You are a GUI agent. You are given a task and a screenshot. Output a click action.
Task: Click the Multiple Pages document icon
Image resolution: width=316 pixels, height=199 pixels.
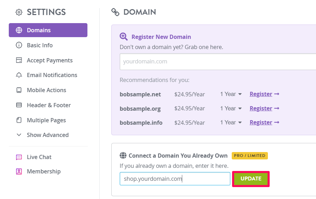pyautogui.click(x=19, y=120)
